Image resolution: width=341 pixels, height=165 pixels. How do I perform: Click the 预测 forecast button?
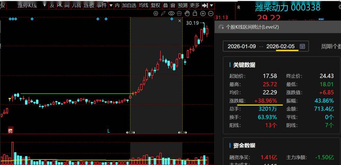click(x=182, y=5)
